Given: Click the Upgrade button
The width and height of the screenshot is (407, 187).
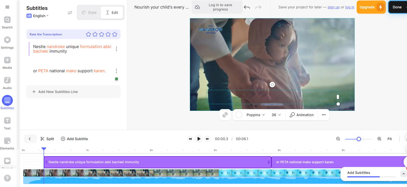Looking at the screenshot, I should [x=371, y=7].
